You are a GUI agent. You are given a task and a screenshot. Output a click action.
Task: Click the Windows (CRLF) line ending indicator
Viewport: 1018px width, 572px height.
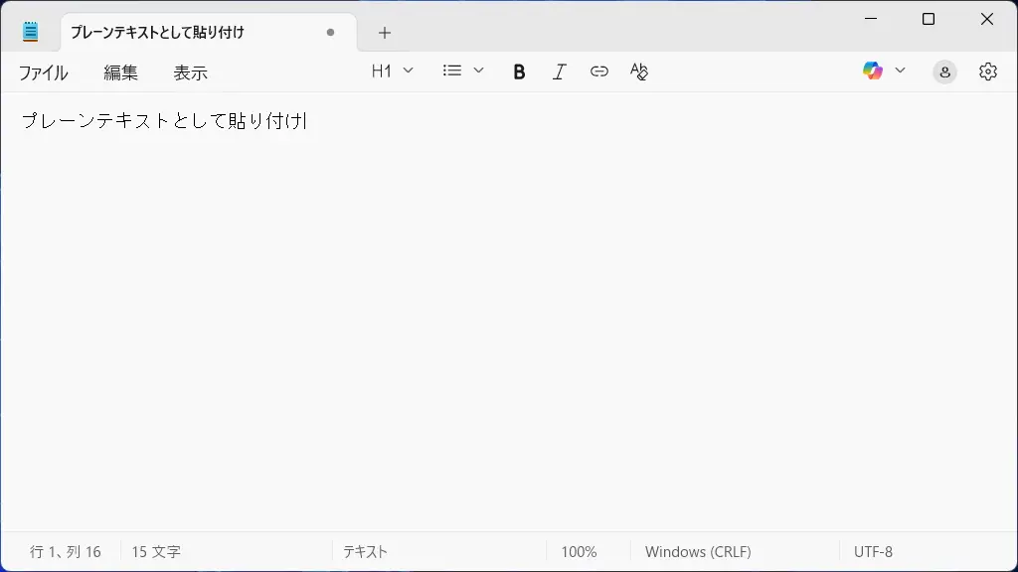coord(698,551)
